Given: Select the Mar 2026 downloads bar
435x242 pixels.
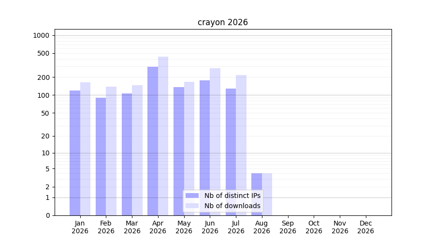Looking at the screenshot, I should (x=137, y=151).
